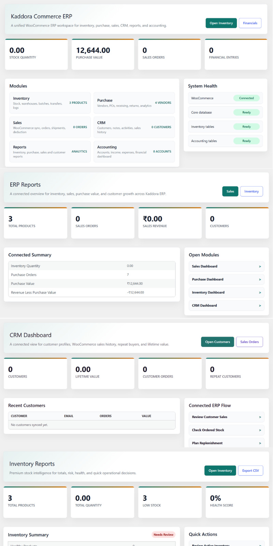The width and height of the screenshot is (273, 546).
Task: Click the Stock Quantity stat card
Action: [x=36, y=54]
